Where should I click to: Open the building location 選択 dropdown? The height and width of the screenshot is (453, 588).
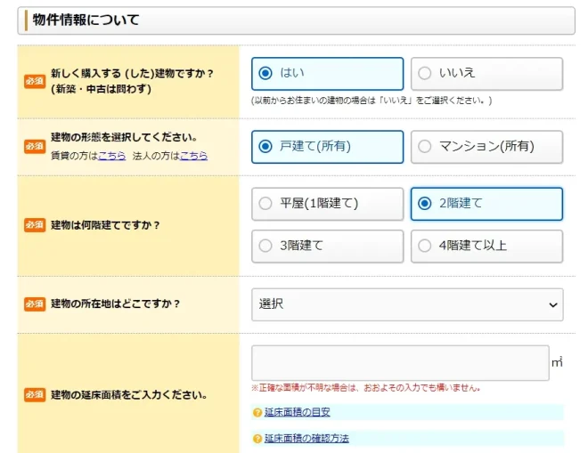point(407,304)
